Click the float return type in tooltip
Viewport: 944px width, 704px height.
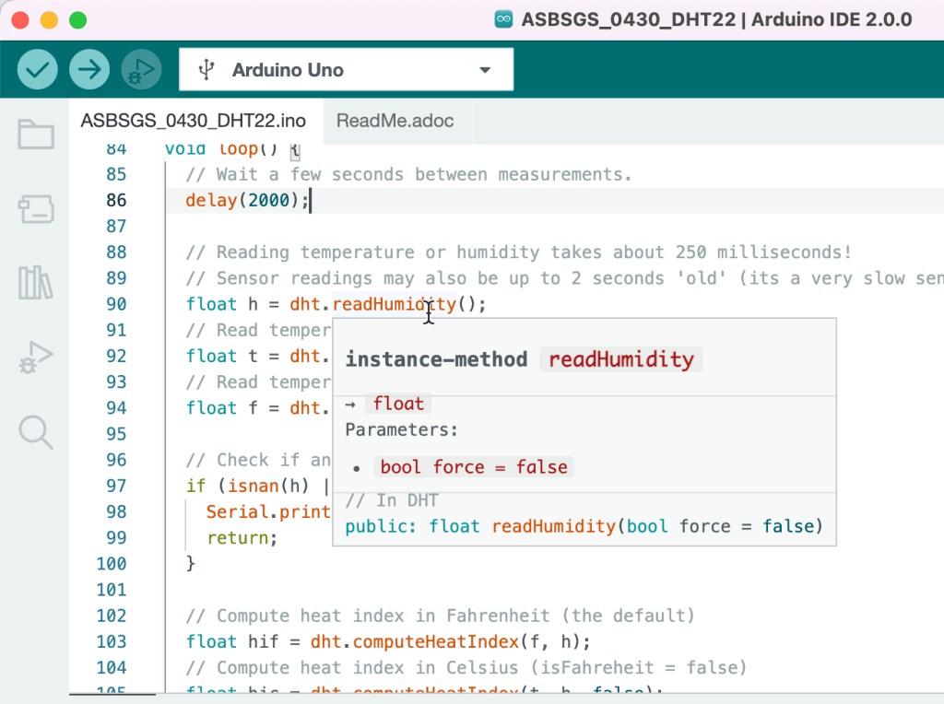398,404
